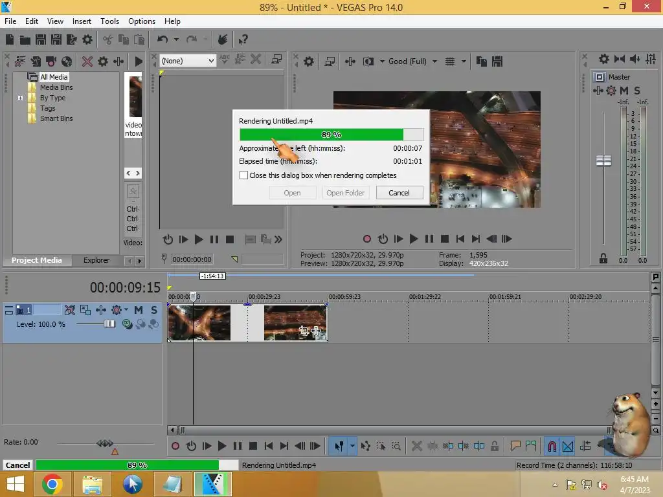Click the red X remove media icon

tap(87, 61)
